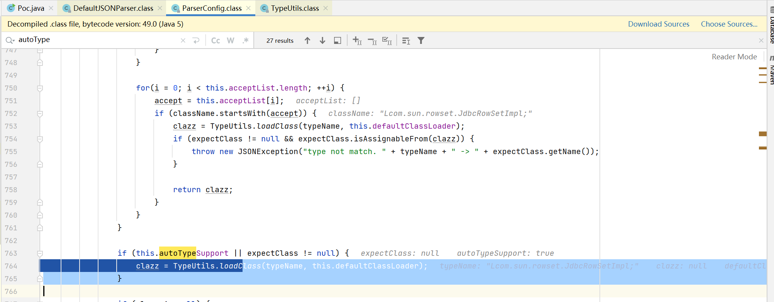Open Database tool window

(771, 25)
